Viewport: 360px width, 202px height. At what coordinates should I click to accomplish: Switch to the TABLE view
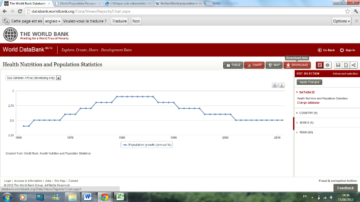click(x=233, y=65)
